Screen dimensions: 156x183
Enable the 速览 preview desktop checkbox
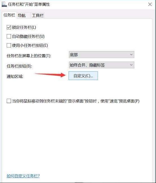(x=9, y=101)
